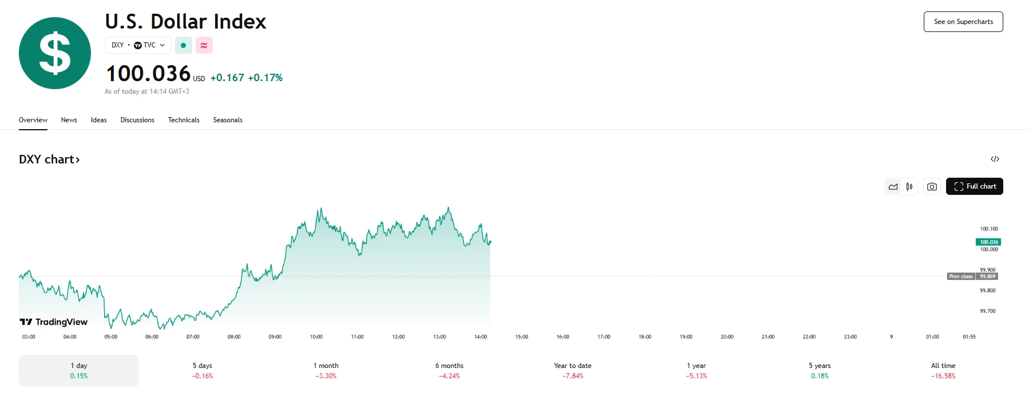Open the Full chart view
Viewport: 1029px width, 396px height.
(974, 186)
